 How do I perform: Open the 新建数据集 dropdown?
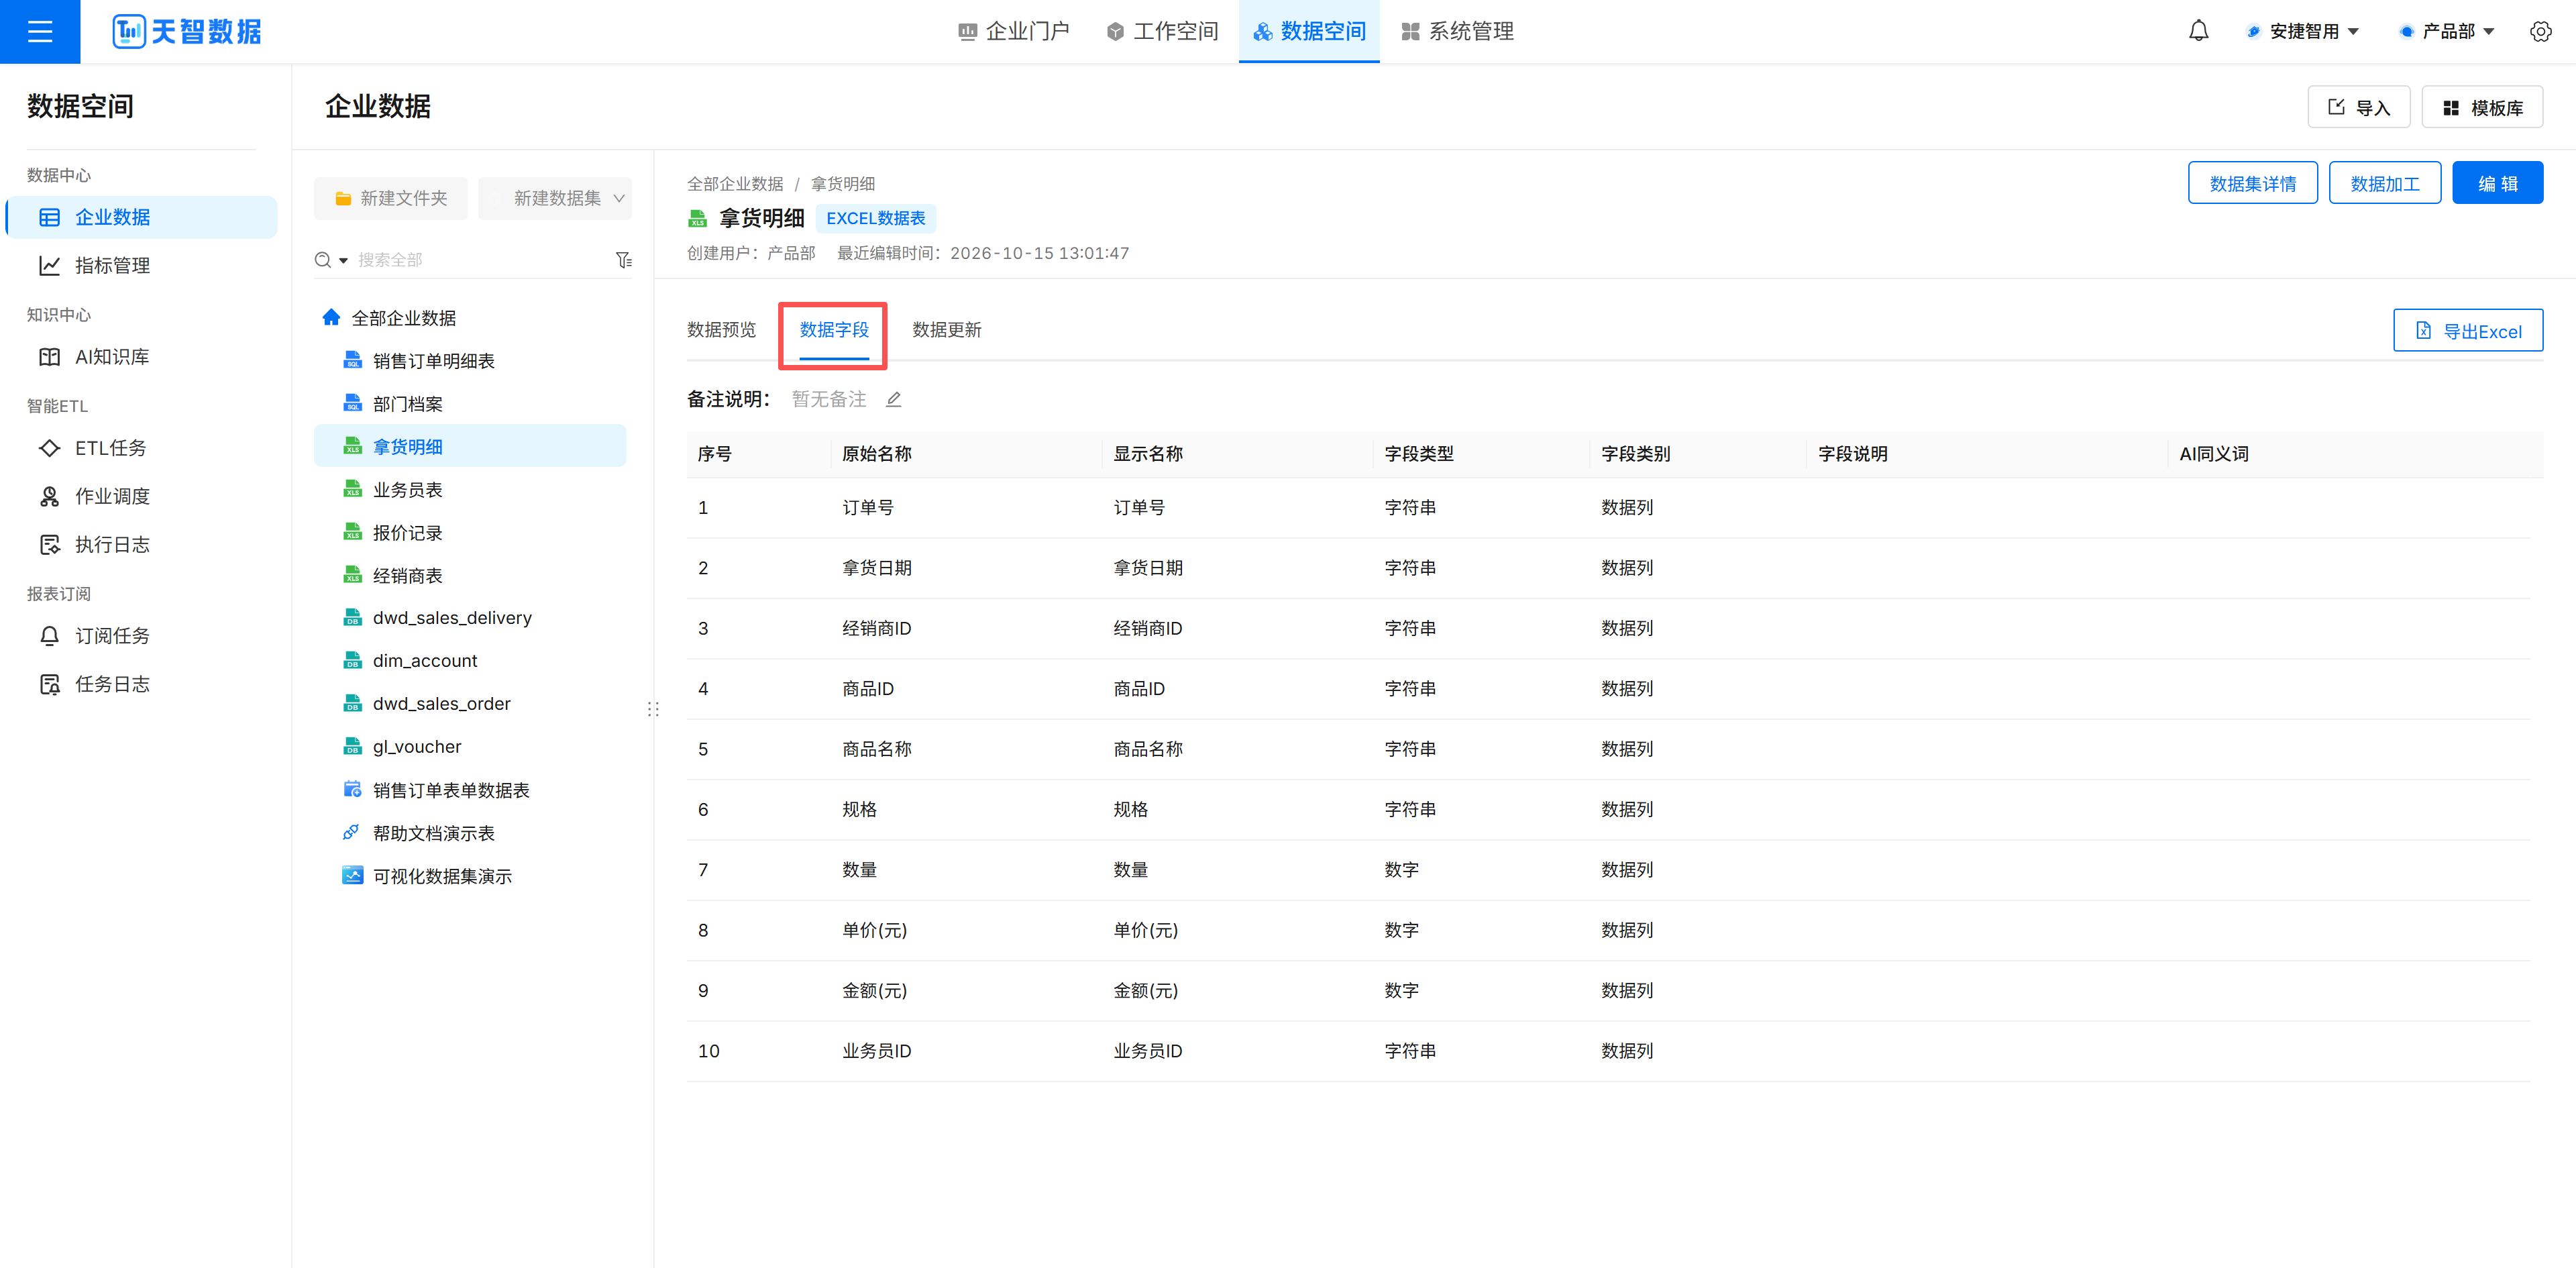tap(555, 198)
